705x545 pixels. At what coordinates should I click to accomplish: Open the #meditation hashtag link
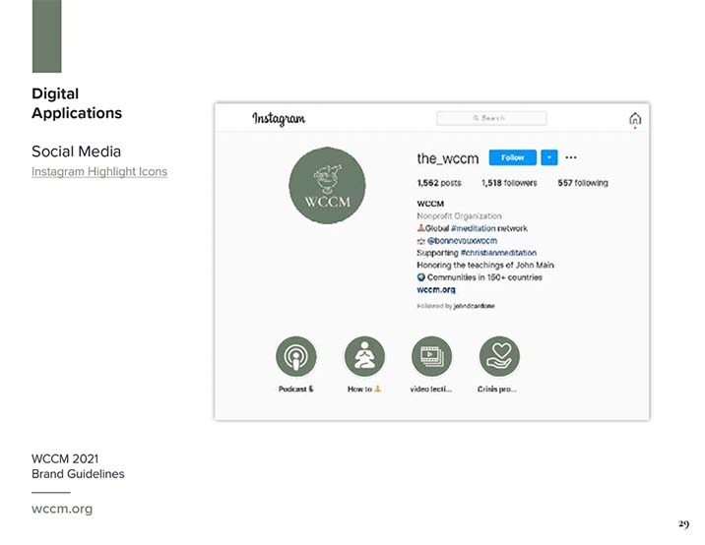474,228
